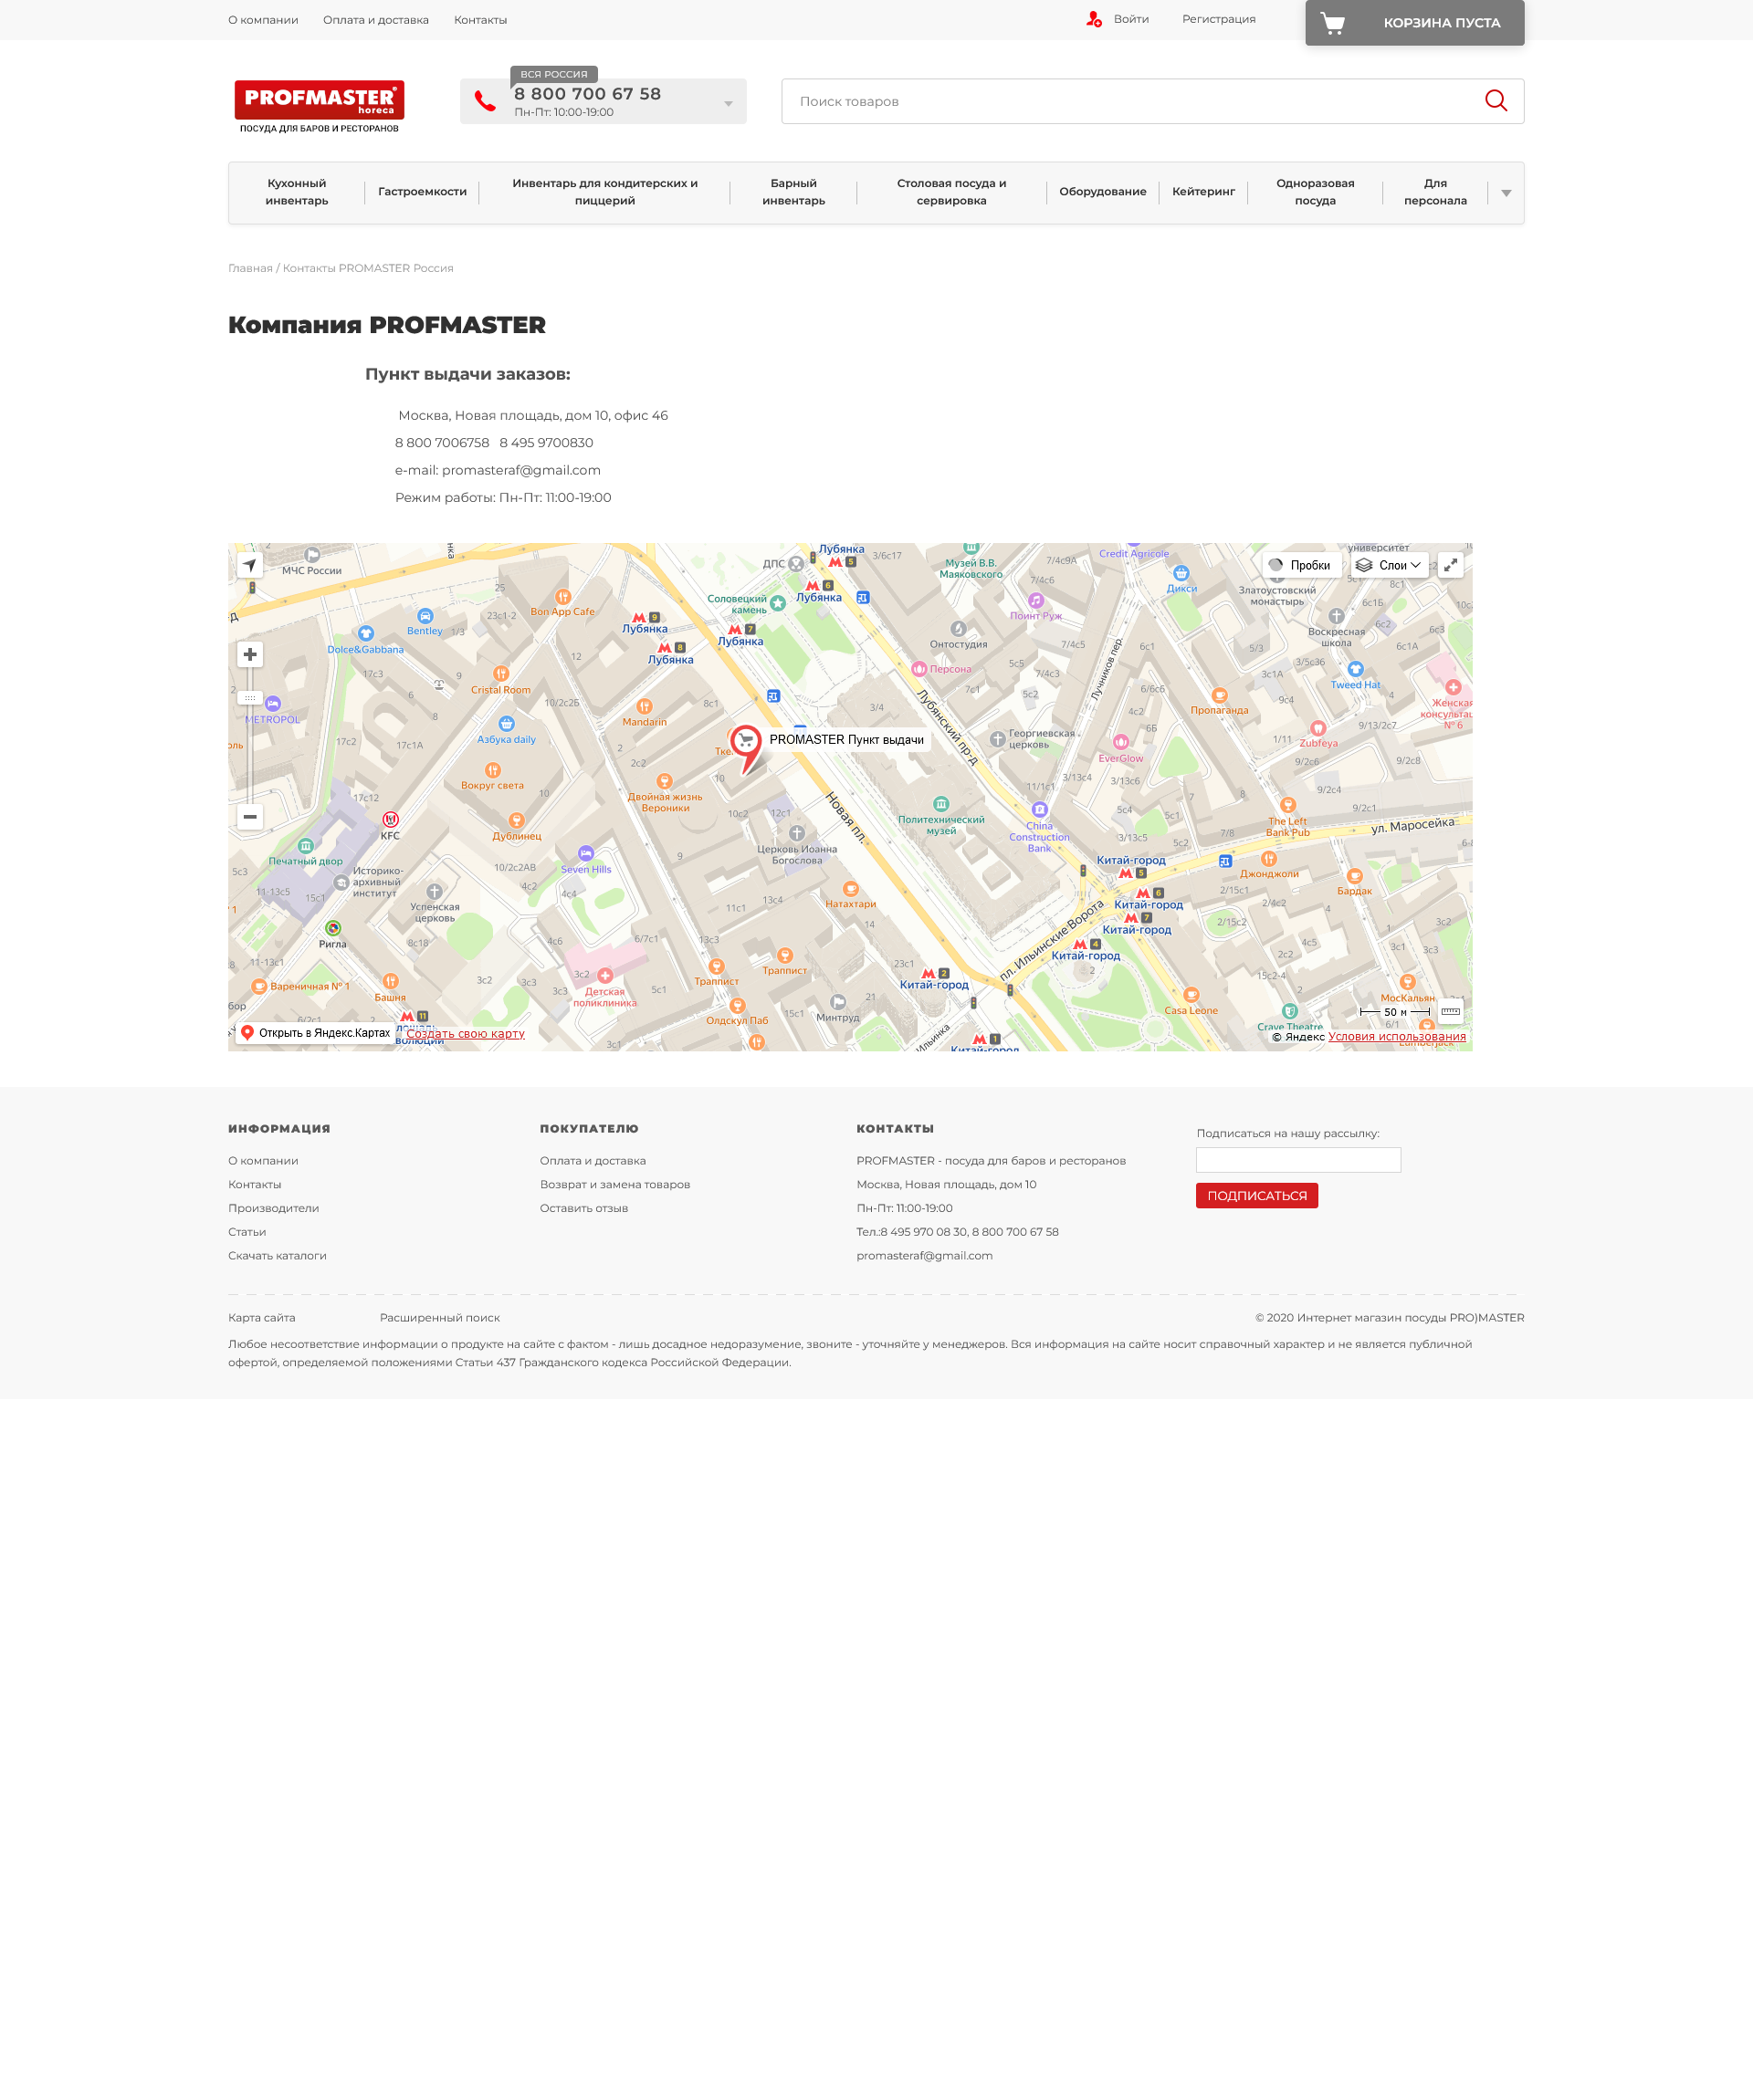Expand the map to fullscreen

pos(1451,565)
